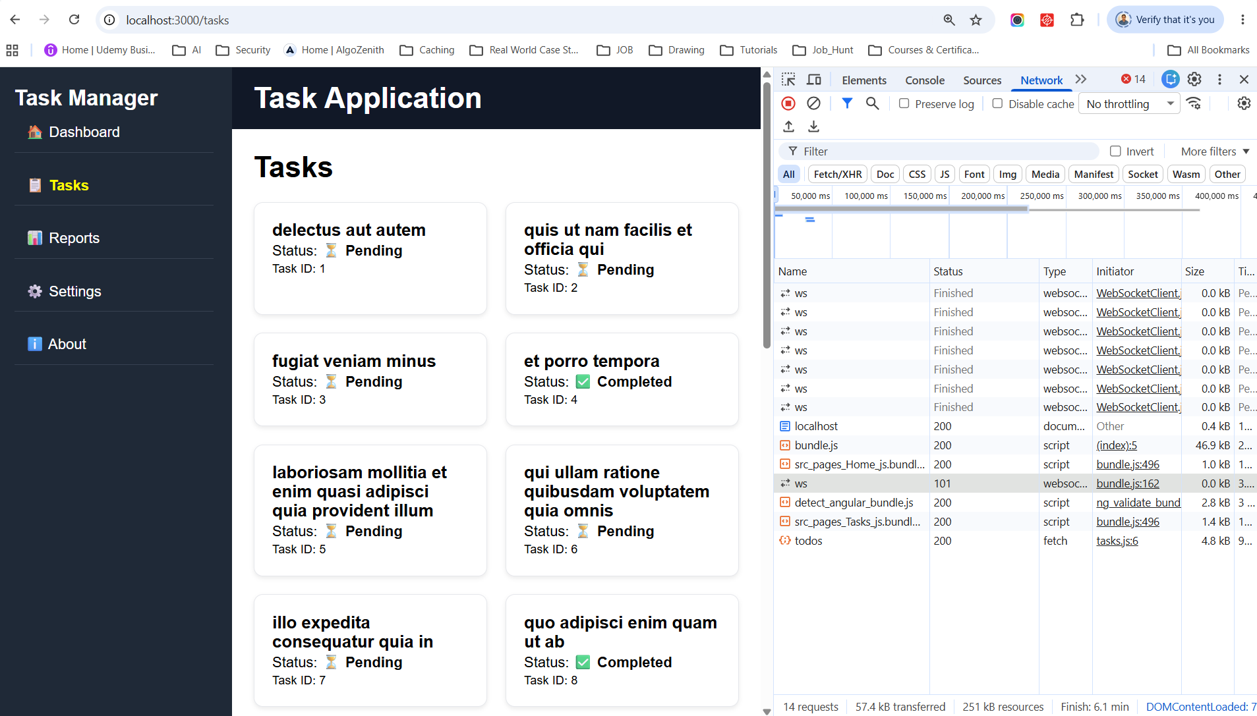Expand more DevTools tabs chevron
This screenshot has width=1257, height=716.
1081,80
